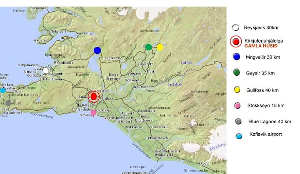Click the white Reykjavik marker on the map
The height and width of the screenshot is (174, 300).
tap(45, 71)
